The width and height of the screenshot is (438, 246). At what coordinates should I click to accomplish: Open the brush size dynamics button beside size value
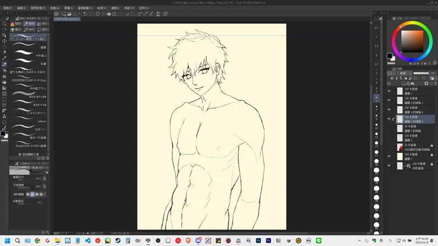click(x=45, y=179)
